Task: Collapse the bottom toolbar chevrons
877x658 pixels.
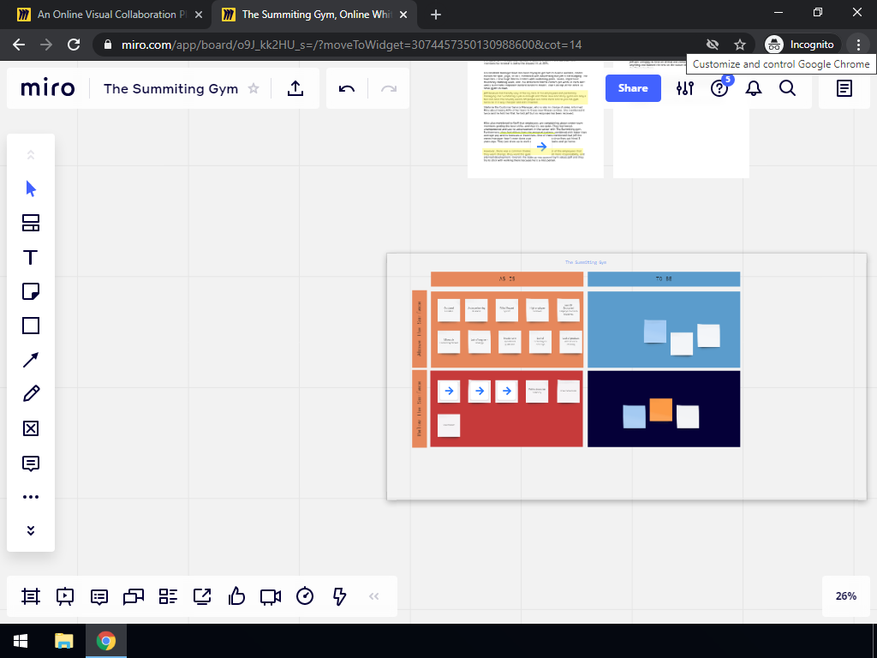Action: coord(373,596)
